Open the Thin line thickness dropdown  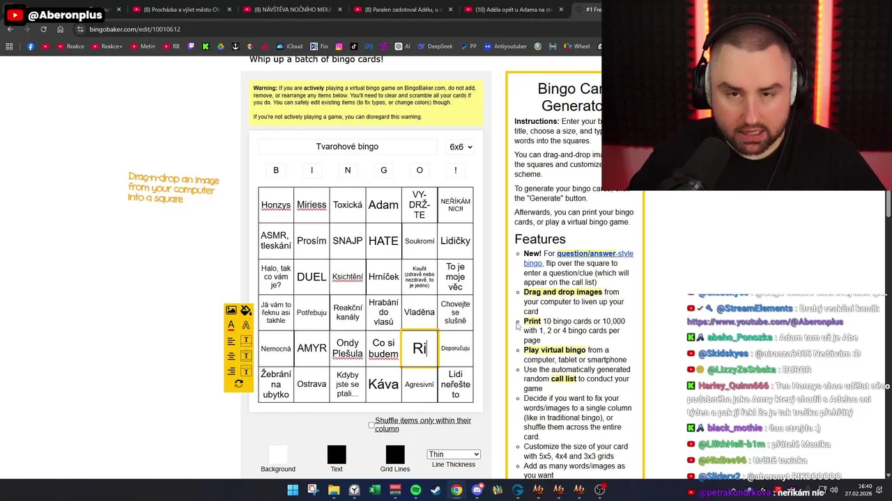pyautogui.click(x=454, y=454)
